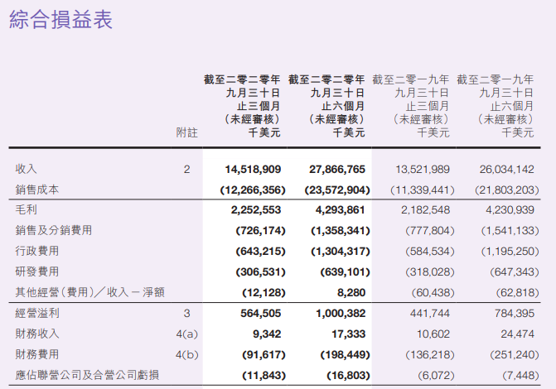
Task: Click the 綜合損益表 title heading
Action: pyautogui.click(x=60, y=20)
